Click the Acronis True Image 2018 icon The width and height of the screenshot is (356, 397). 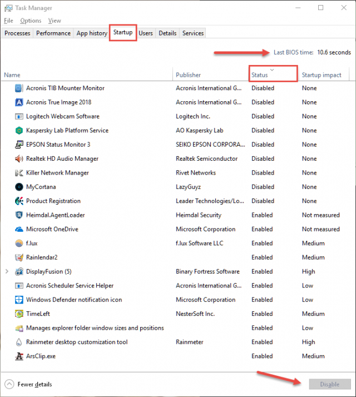(x=19, y=102)
